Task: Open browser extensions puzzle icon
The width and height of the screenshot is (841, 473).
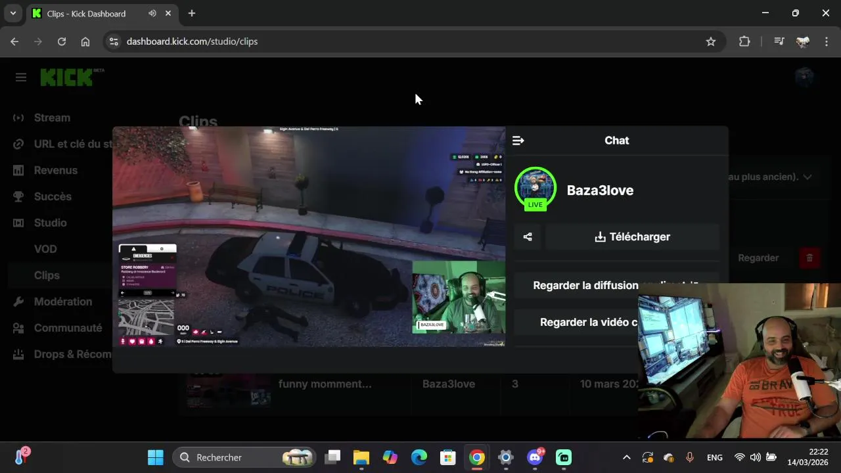Action: (744, 41)
